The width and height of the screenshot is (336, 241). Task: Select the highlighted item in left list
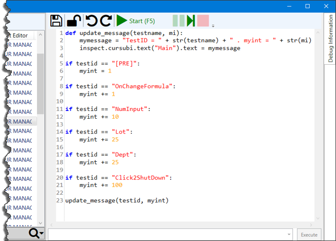(x=20, y=122)
